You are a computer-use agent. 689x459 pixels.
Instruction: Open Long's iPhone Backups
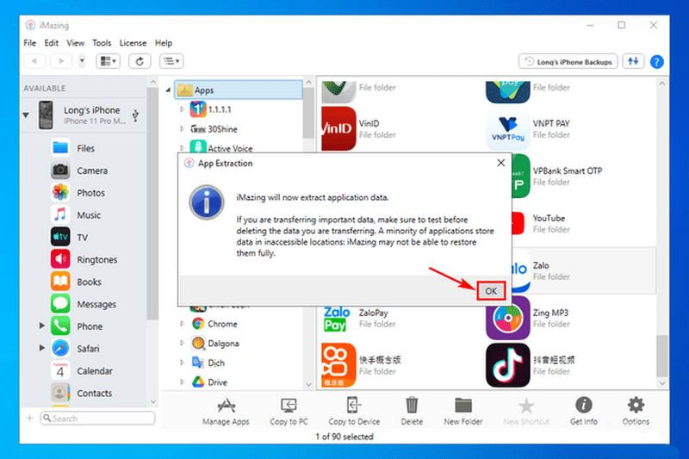[x=568, y=62]
